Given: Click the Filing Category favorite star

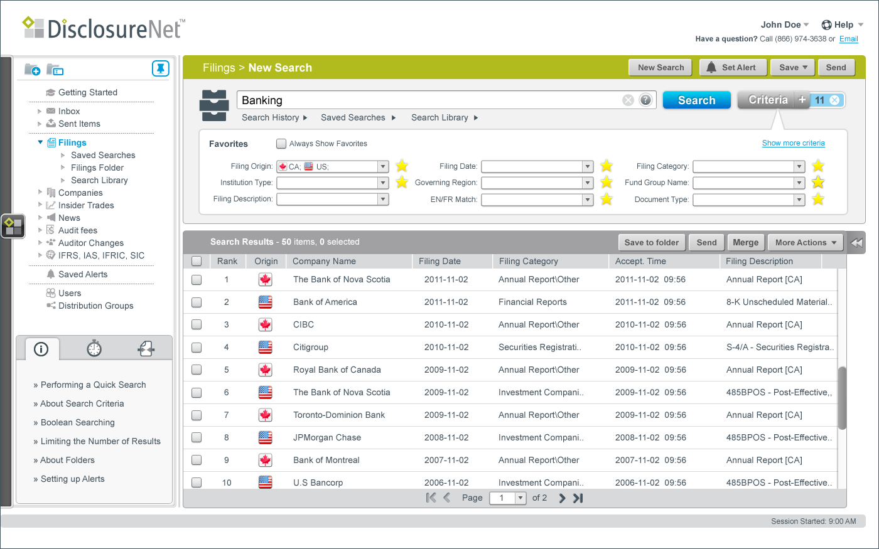Looking at the screenshot, I should 818,166.
